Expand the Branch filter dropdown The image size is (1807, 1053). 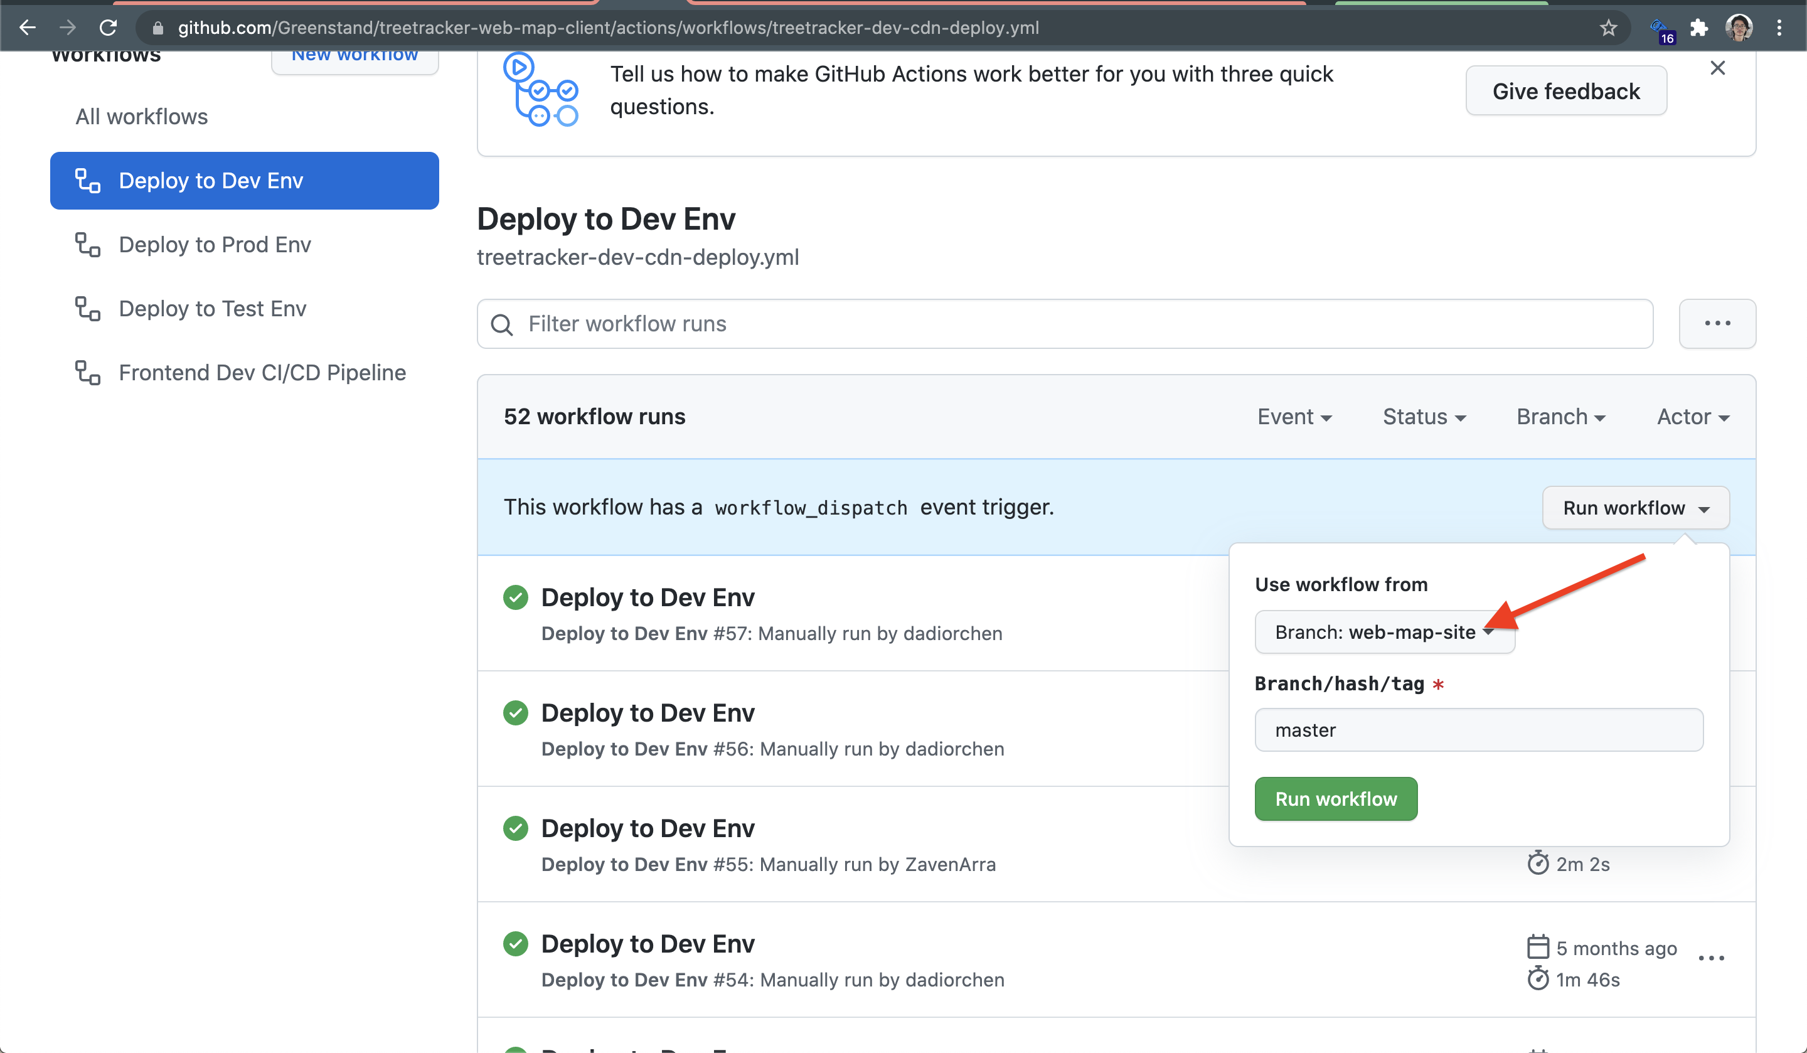coord(1560,417)
